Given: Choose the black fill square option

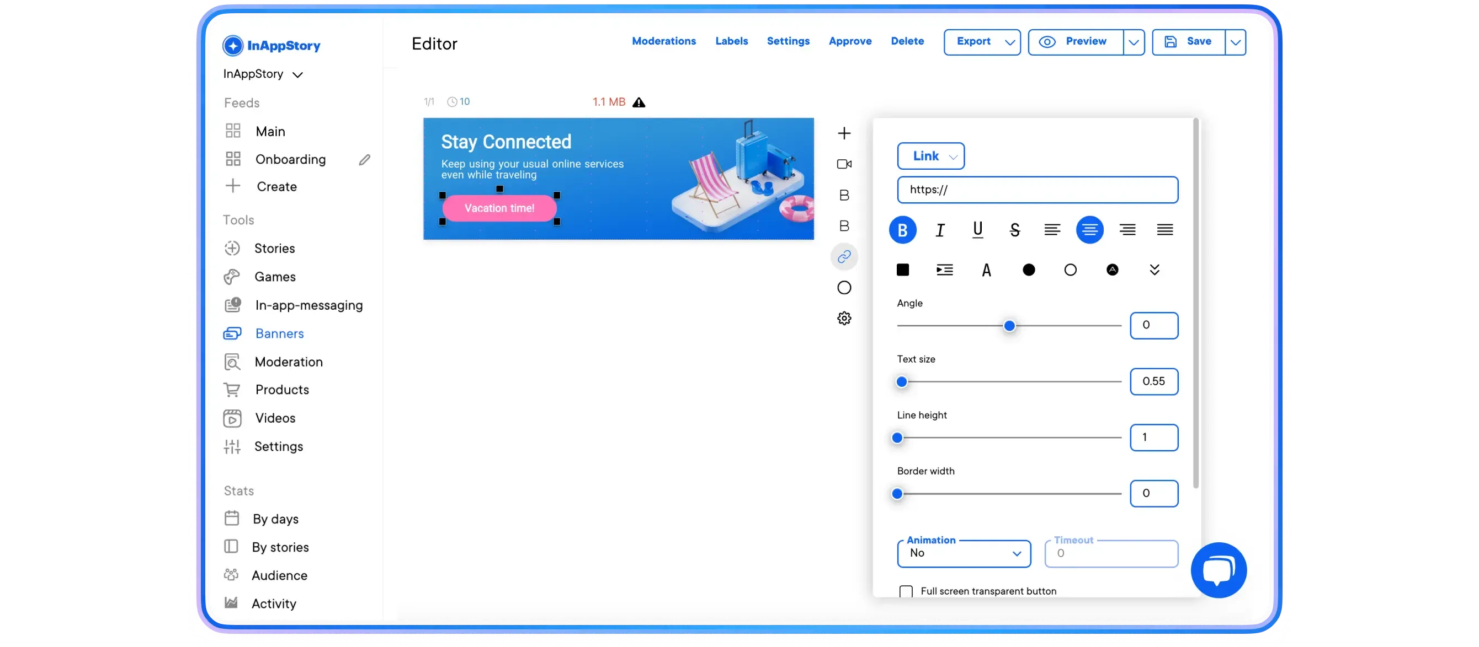Looking at the screenshot, I should tap(902, 269).
